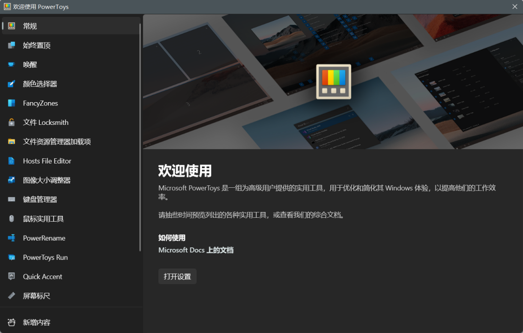Click the Quick Accent icon
This screenshot has height=333, width=523.
point(11,276)
